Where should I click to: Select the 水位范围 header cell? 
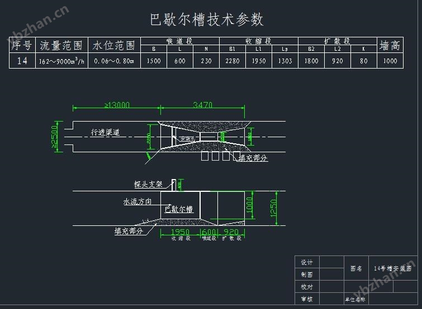click(114, 45)
